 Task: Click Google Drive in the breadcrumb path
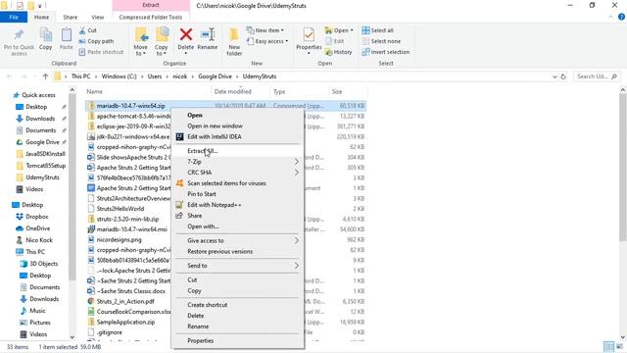tap(215, 76)
